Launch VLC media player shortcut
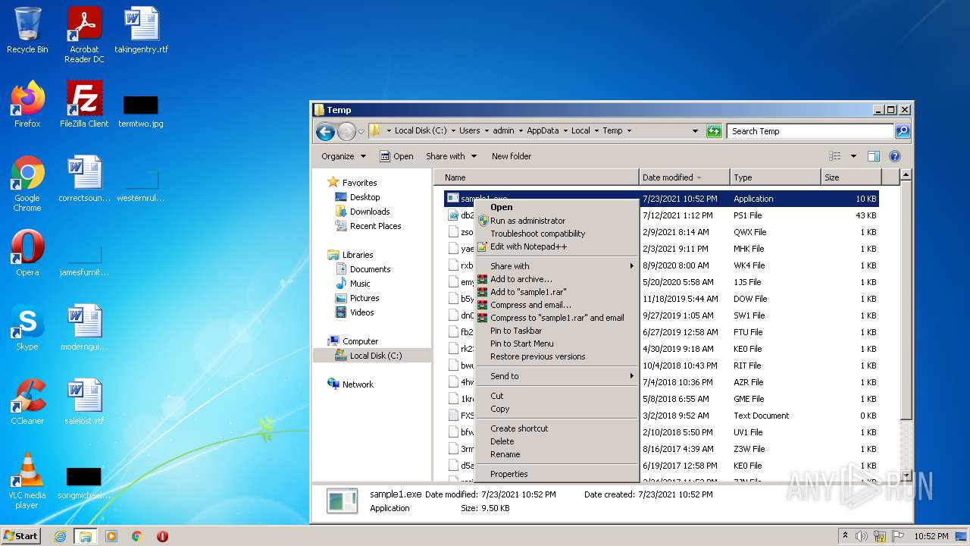The image size is (970, 546). click(x=27, y=481)
